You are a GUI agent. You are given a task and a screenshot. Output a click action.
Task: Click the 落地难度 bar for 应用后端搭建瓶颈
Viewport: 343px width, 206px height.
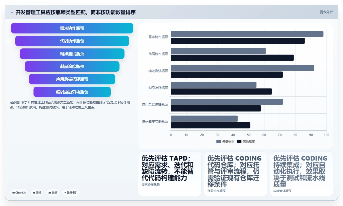216,108
